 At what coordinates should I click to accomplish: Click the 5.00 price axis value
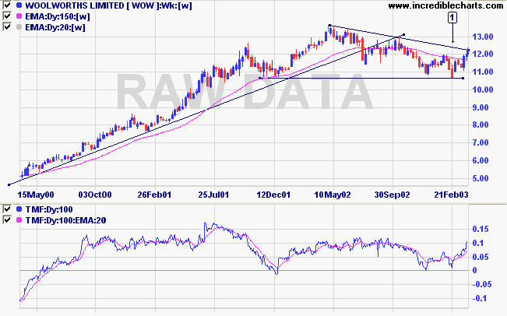click(481, 178)
